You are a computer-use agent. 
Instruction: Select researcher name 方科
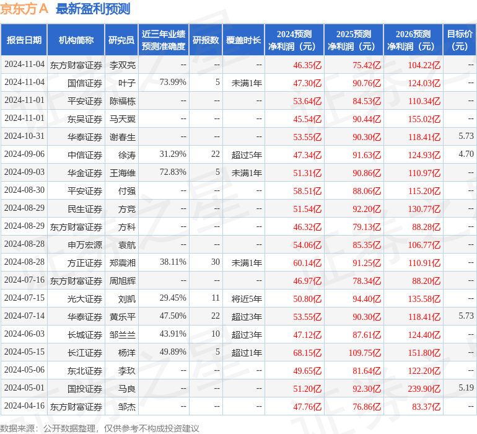[x=127, y=227]
